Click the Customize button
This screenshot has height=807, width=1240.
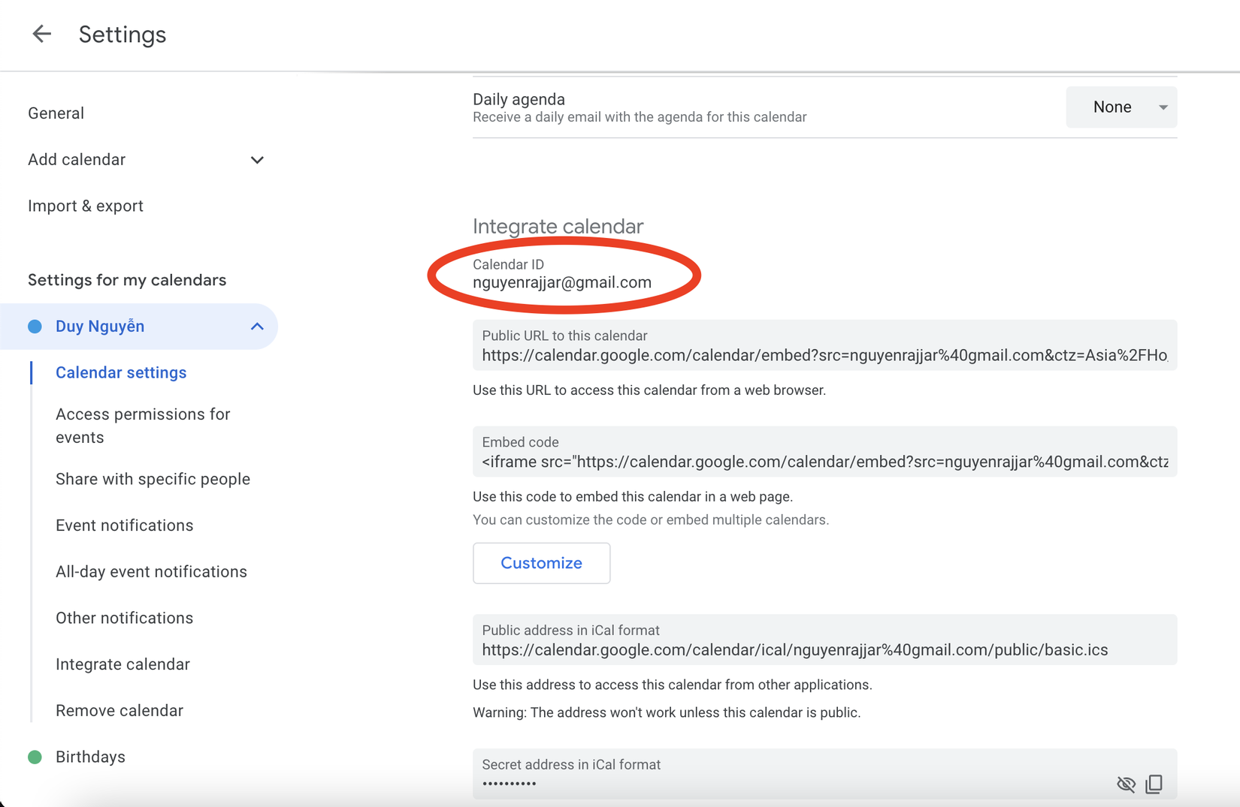point(541,563)
